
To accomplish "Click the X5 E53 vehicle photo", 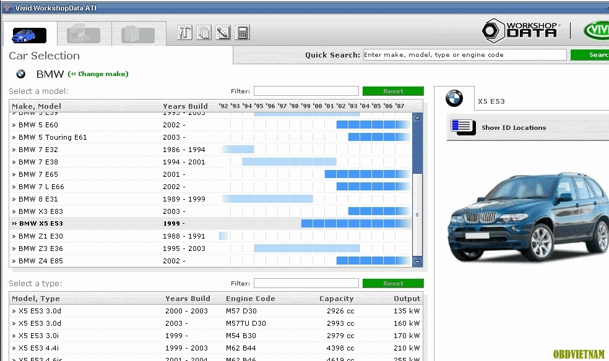I will coord(528,217).
